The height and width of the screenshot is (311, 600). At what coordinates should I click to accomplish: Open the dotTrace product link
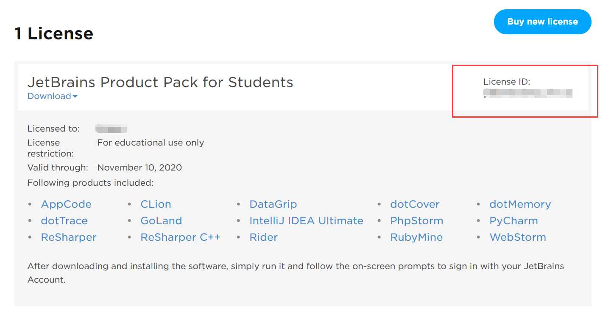pos(64,220)
